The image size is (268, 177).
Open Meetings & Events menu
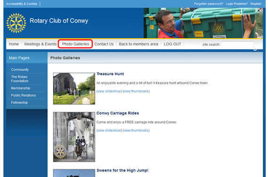tap(40, 44)
